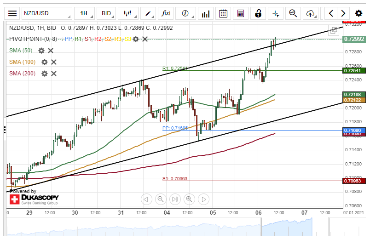
Task: Zoom in using bottom magnifier plus button
Action: pyautogui.click(x=189, y=199)
